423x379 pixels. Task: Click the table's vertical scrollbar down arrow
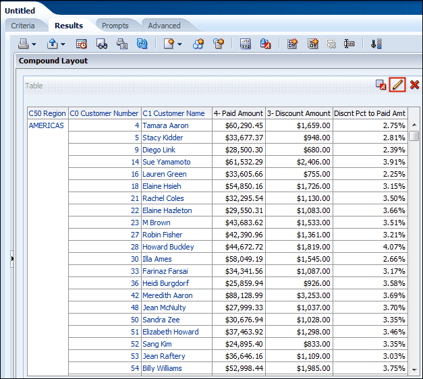coord(414,369)
